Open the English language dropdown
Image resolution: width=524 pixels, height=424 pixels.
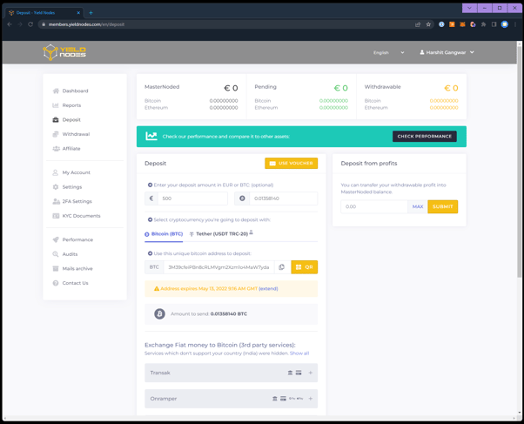(388, 52)
